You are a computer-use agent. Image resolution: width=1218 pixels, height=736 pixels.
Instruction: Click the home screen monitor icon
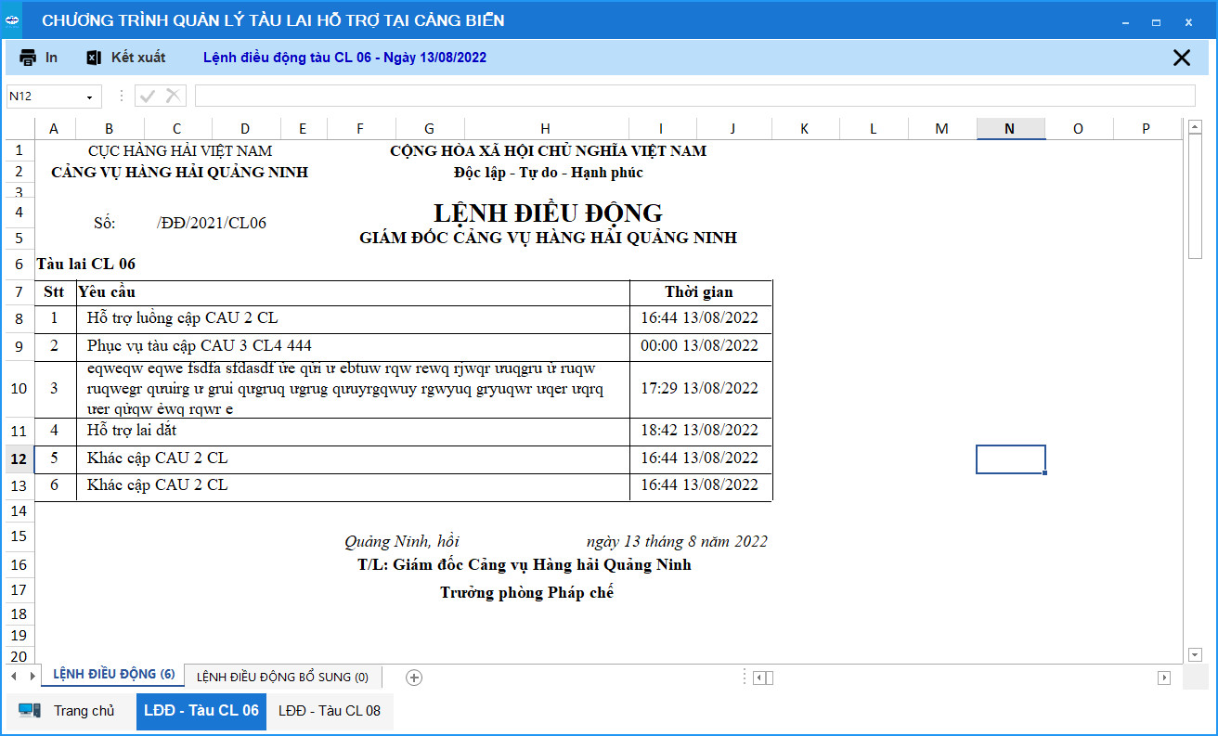pyautogui.click(x=30, y=711)
